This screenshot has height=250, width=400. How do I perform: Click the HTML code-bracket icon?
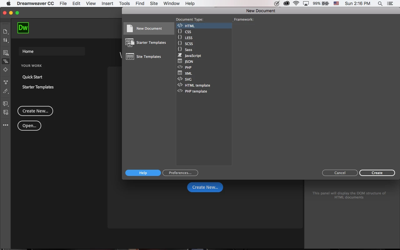coord(180,26)
